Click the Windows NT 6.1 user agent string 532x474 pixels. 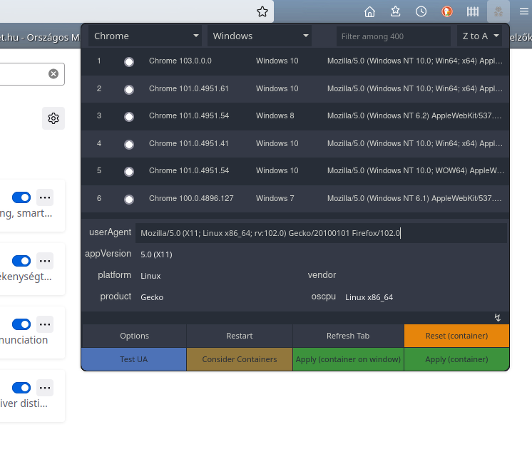pos(414,198)
